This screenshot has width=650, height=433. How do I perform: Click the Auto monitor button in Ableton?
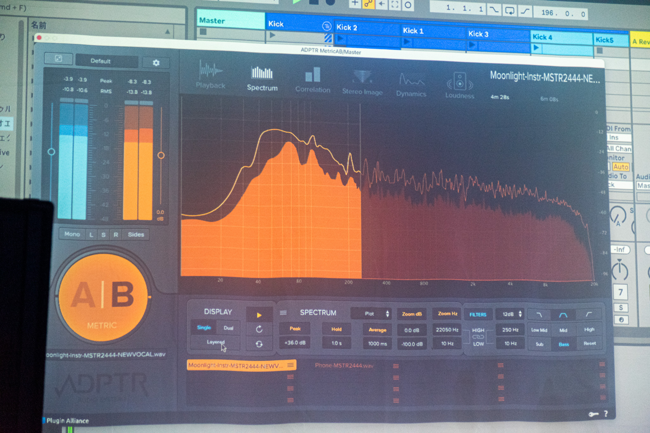620,167
